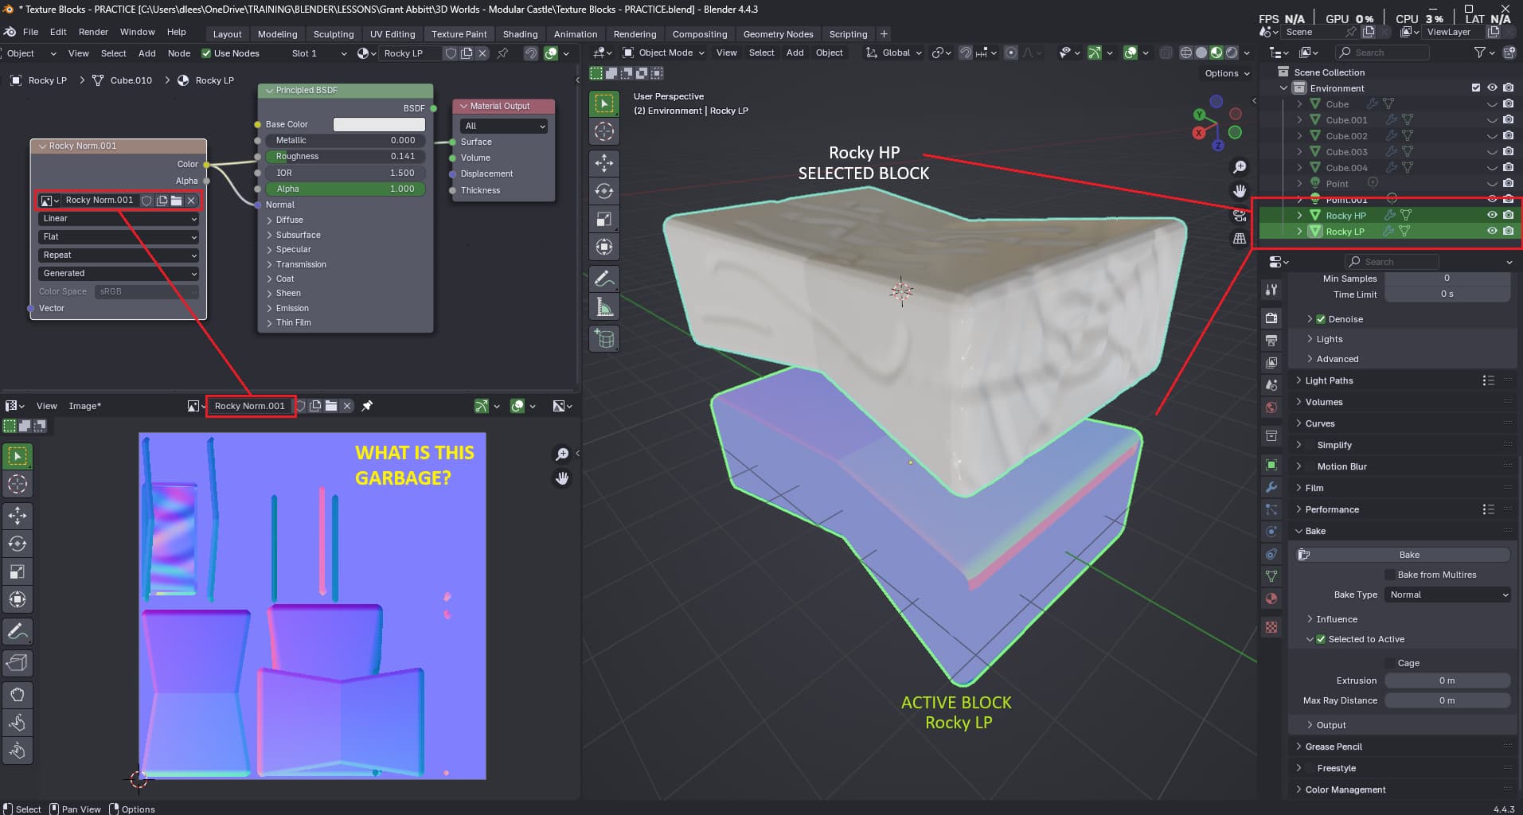
Task: Select the Annotate tool in image editor
Action: pyautogui.click(x=18, y=632)
